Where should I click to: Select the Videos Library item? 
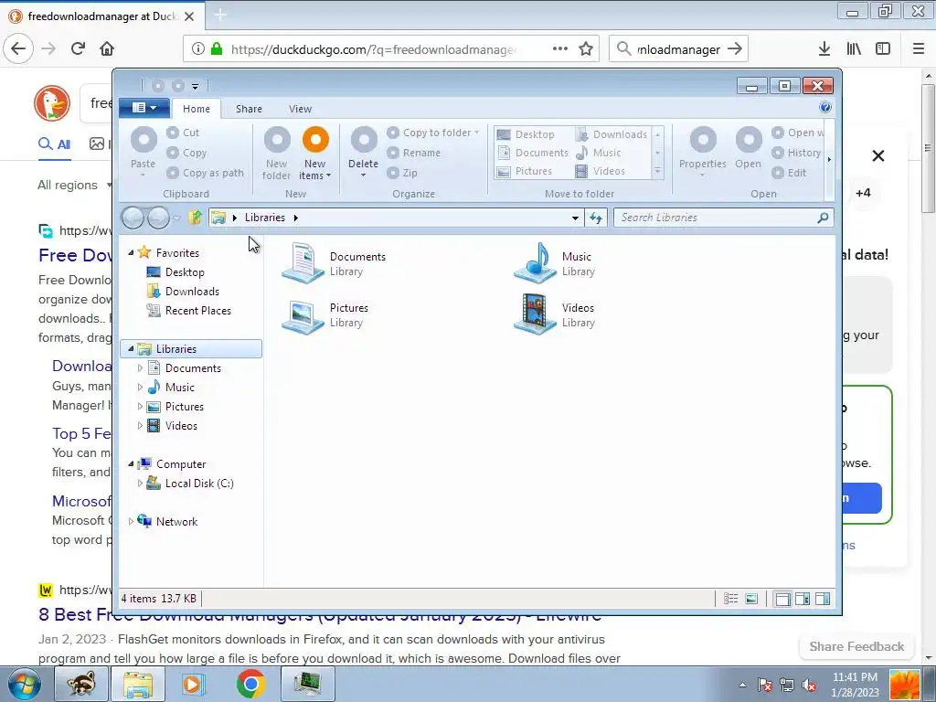click(555, 314)
